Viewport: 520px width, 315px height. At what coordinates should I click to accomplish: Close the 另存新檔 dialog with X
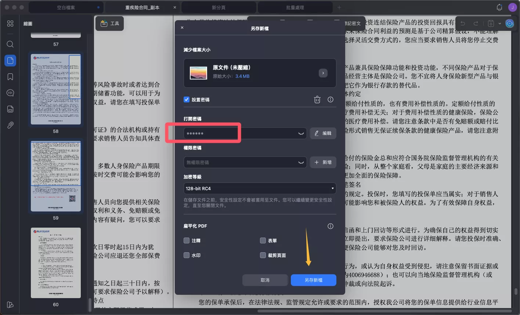click(x=182, y=28)
